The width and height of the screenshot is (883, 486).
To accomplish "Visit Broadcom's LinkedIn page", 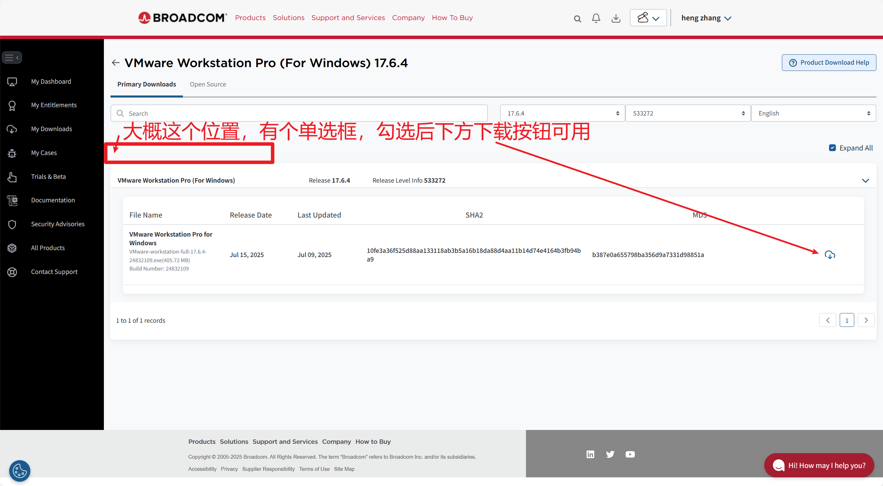I will (x=590, y=454).
